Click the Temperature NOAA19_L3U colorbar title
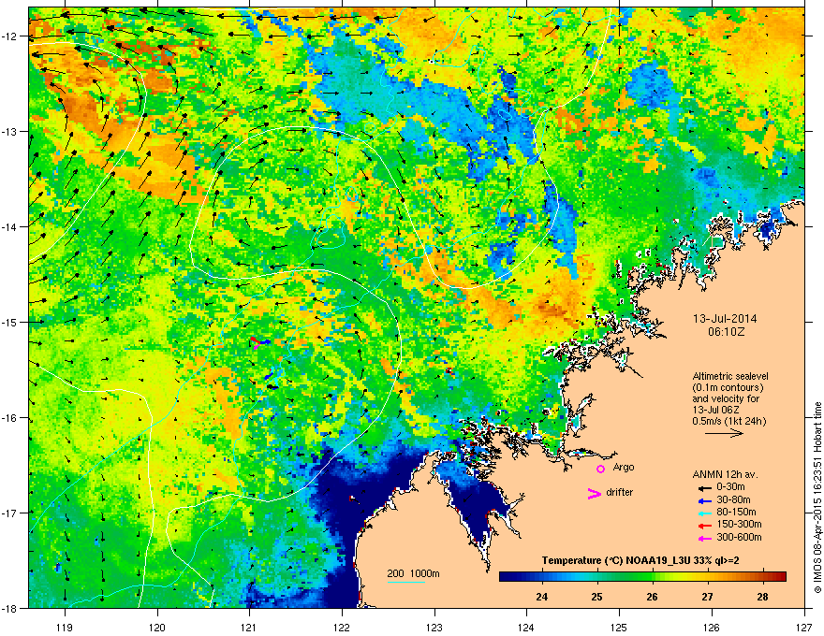The height and width of the screenshot is (636, 824). point(640,561)
